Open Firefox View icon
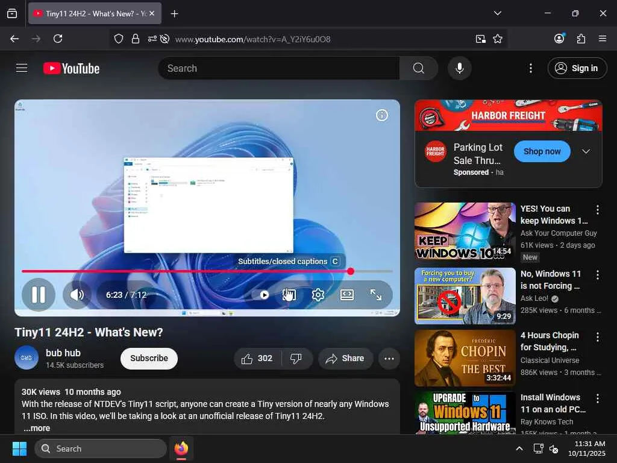 [x=12, y=13]
